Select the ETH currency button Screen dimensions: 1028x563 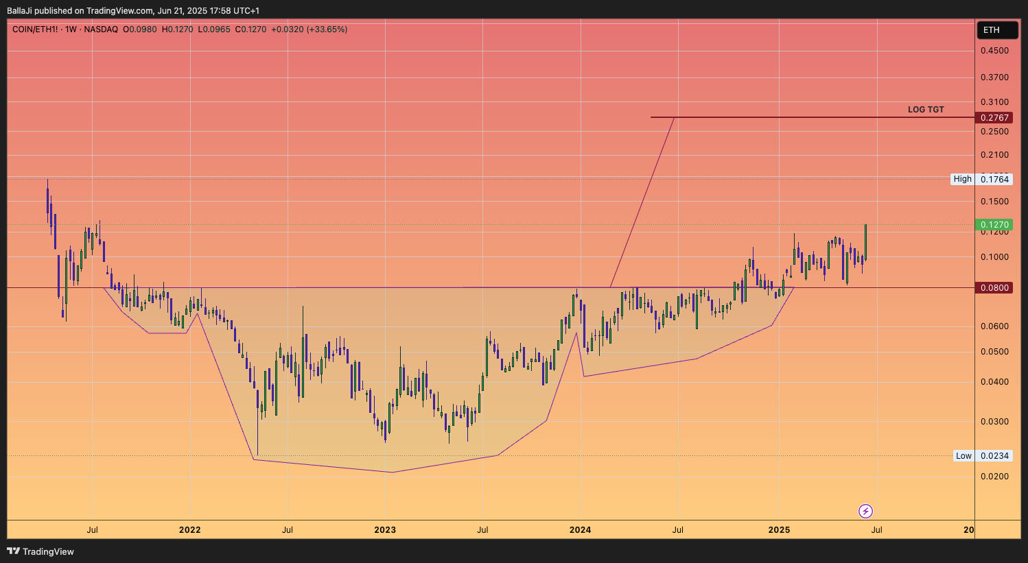pyautogui.click(x=998, y=30)
